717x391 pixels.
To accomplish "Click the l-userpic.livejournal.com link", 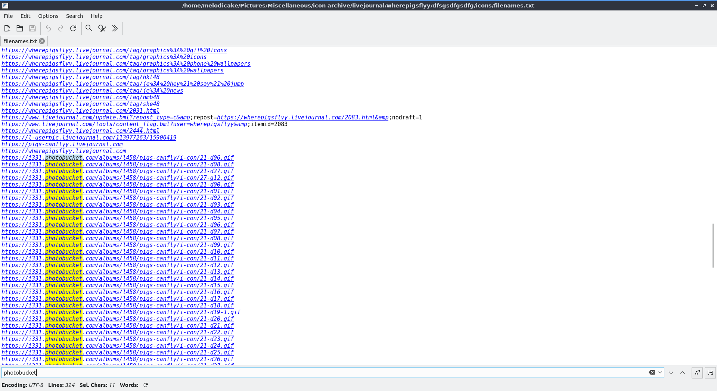I will 89,138.
